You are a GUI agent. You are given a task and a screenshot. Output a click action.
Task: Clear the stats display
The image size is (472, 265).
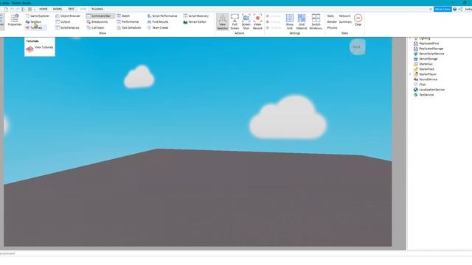(358, 20)
